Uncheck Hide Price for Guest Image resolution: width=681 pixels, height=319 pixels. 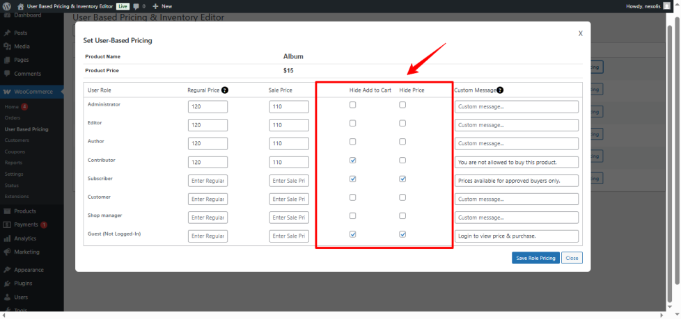[402, 234]
